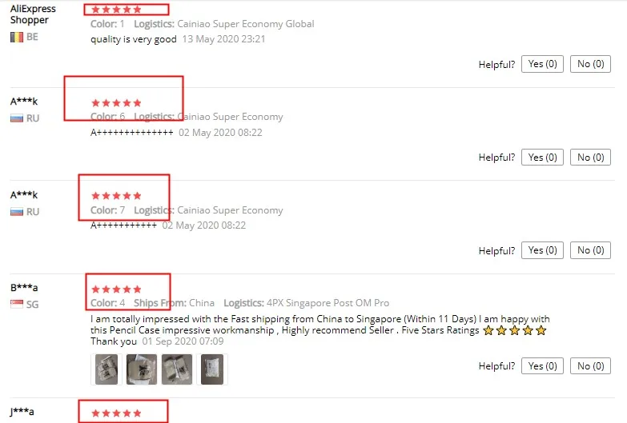
Task: Open the second review photo thumbnail
Action: 142,369
